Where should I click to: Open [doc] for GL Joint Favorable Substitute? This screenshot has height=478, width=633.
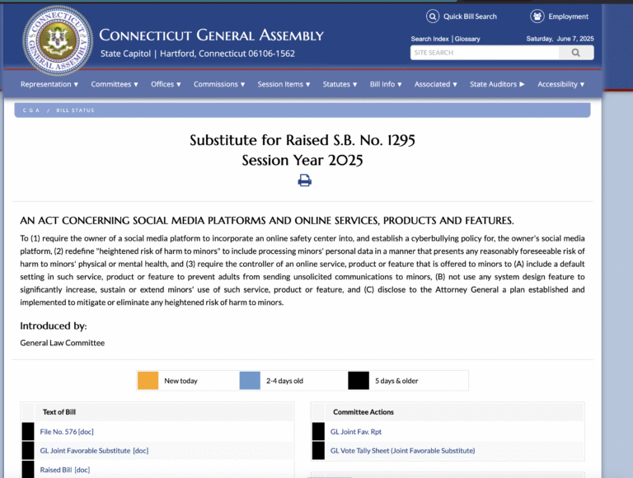tap(141, 451)
